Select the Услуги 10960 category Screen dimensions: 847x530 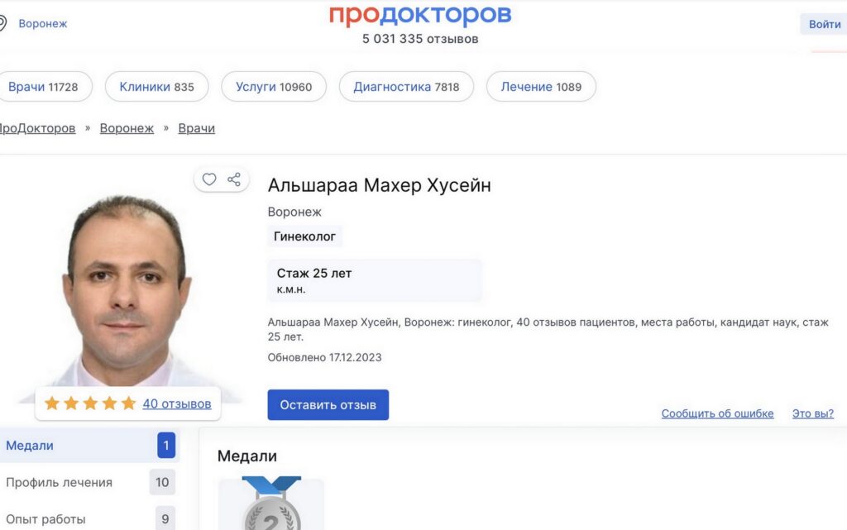[274, 86]
